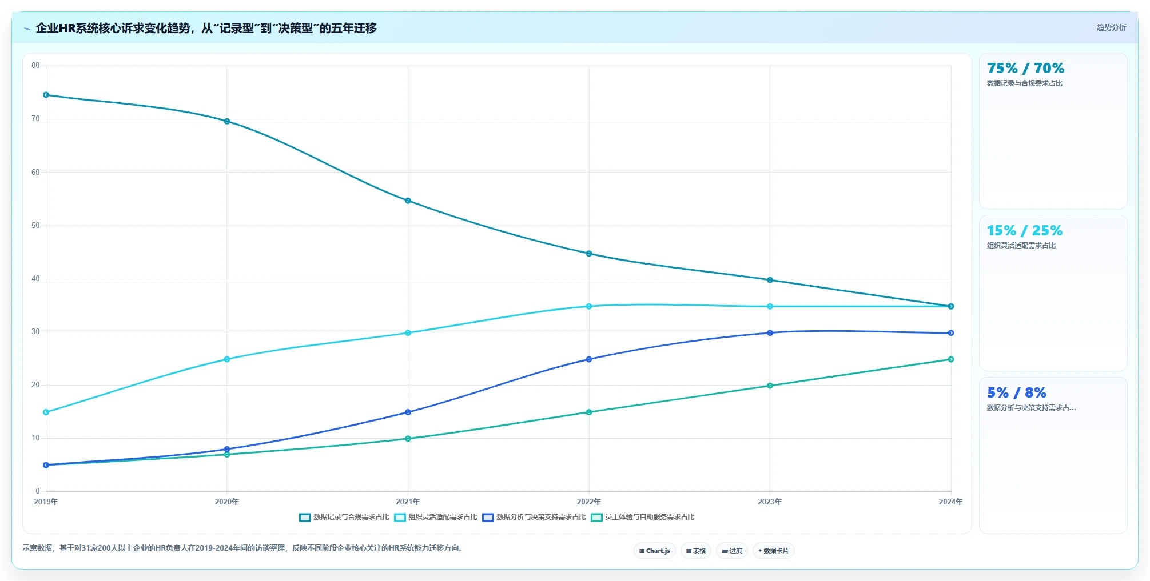Click the 50 y-axis tick label

35,226
